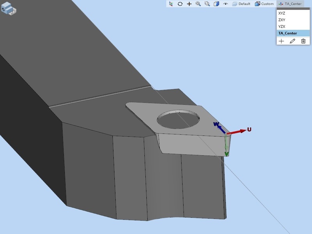Edit the selected coordinate system
This screenshot has width=312, height=234.
(292, 41)
